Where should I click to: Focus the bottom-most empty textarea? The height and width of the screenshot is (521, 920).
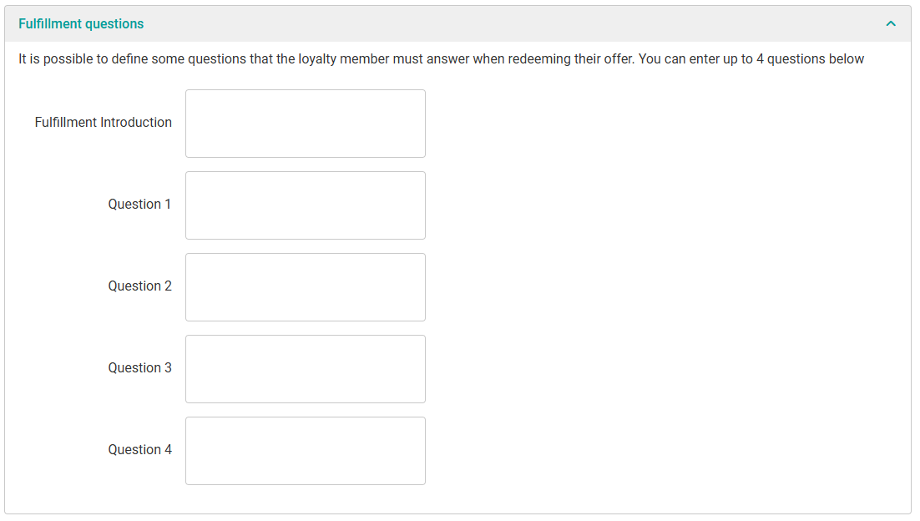[305, 451]
